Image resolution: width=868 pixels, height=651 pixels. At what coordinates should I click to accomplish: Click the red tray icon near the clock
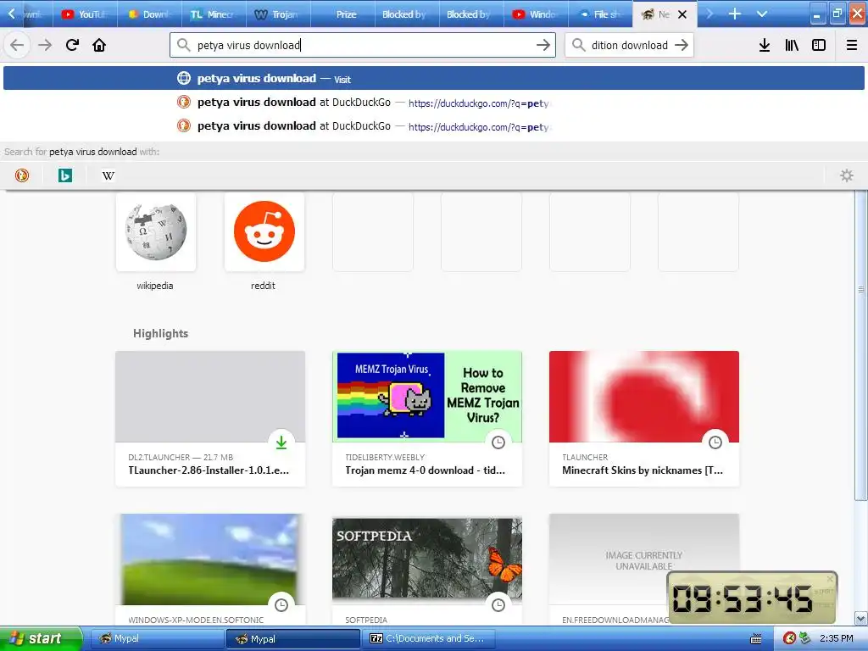click(x=789, y=638)
